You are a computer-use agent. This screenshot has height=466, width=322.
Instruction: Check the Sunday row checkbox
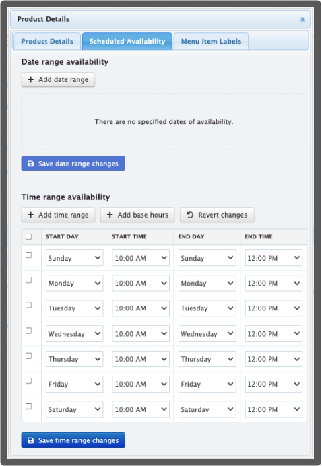(29, 255)
